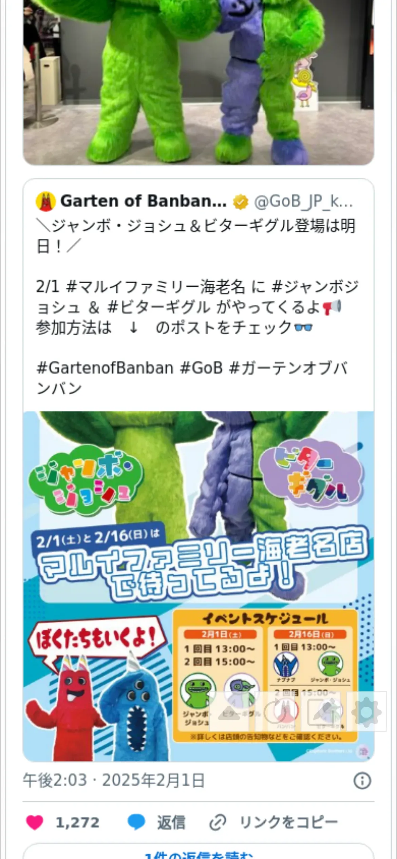Image resolution: width=397 pixels, height=859 pixels.
Task: Tap the blue reply bubble icon
Action: [x=136, y=823]
